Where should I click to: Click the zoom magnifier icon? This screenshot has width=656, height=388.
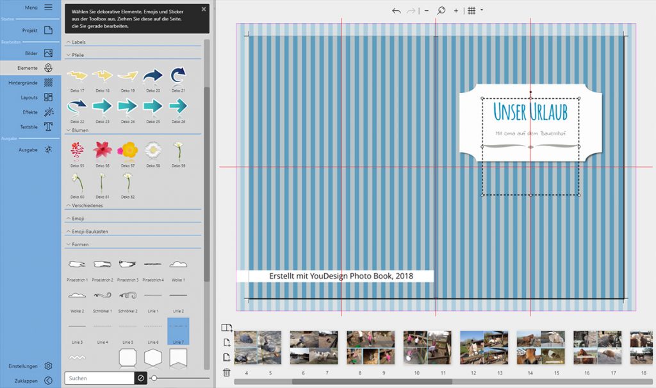pos(441,11)
